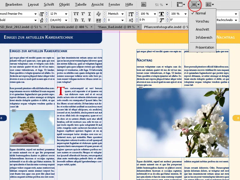Toggle subscript formatting

(83, 20)
